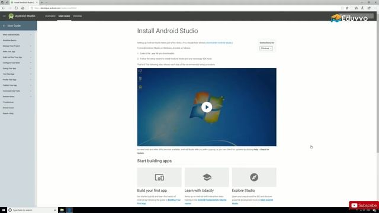The width and height of the screenshot is (379, 213).
Task: Open the Windows Start menu
Action: click(4, 210)
